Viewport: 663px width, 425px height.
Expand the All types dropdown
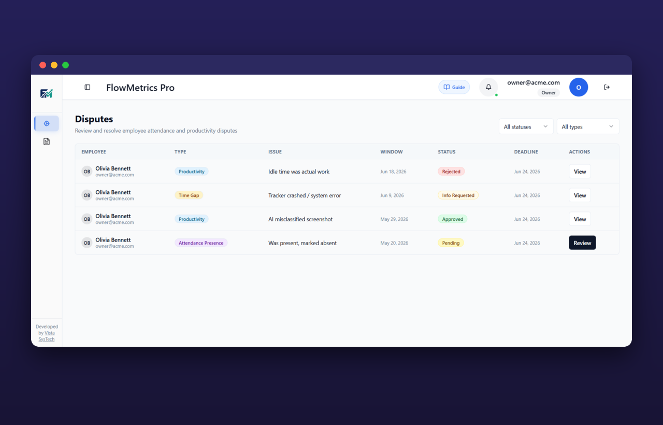(587, 126)
